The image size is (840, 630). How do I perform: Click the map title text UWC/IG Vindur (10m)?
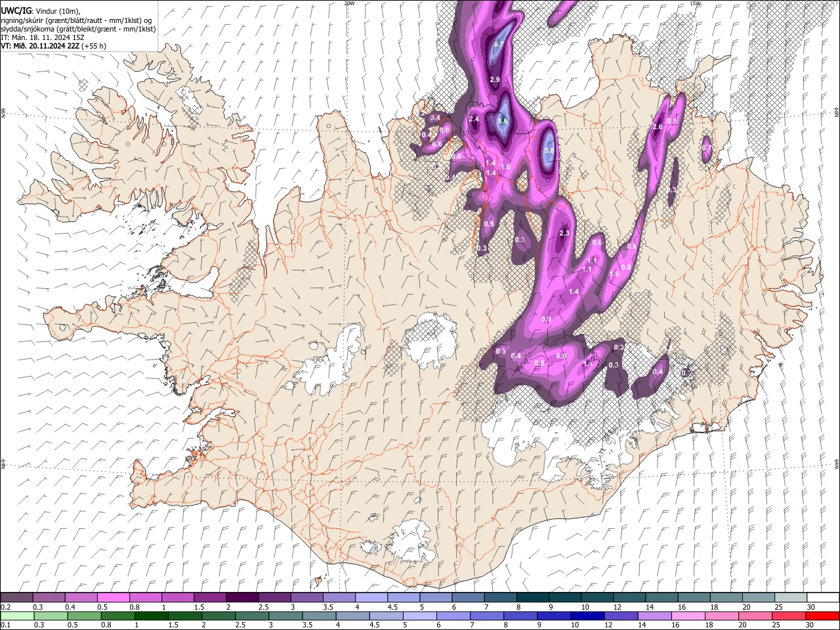point(41,10)
